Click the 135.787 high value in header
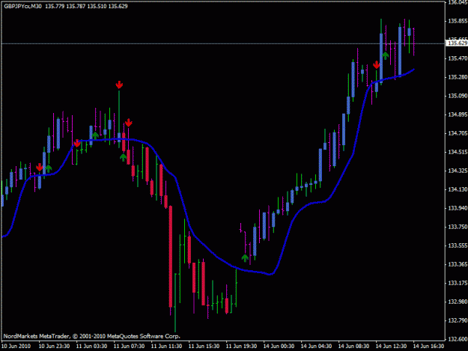The image size is (468, 351). (x=76, y=6)
